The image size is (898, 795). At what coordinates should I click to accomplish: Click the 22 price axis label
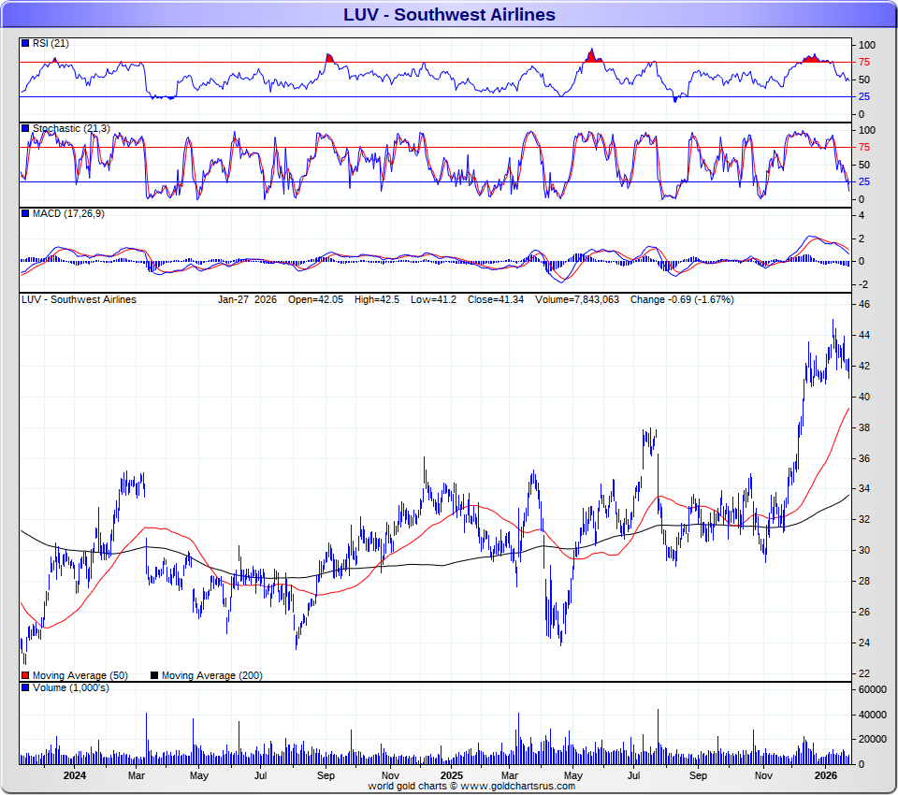click(x=864, y=673)
